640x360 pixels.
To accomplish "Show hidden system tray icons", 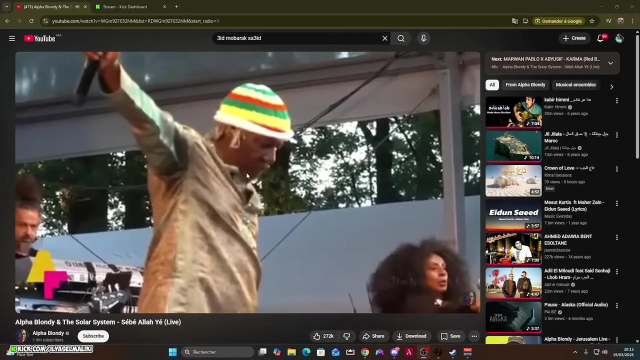I will (x=575, y=352).
